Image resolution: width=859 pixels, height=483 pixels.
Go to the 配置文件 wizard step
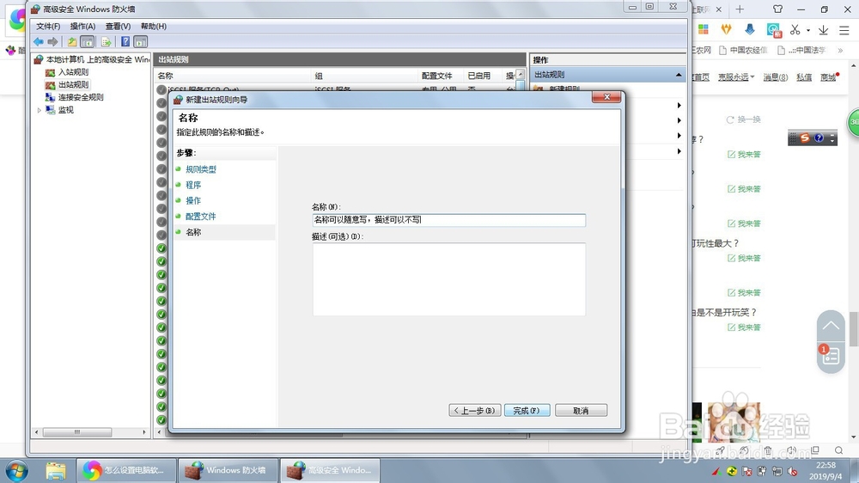coord(200,216)
